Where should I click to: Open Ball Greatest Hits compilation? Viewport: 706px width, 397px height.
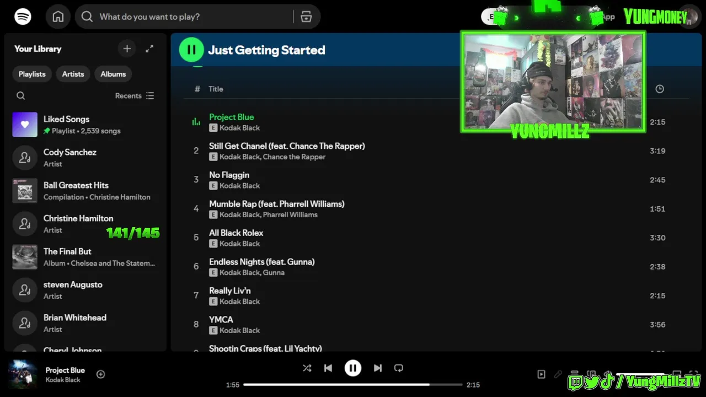pos(85,191)
